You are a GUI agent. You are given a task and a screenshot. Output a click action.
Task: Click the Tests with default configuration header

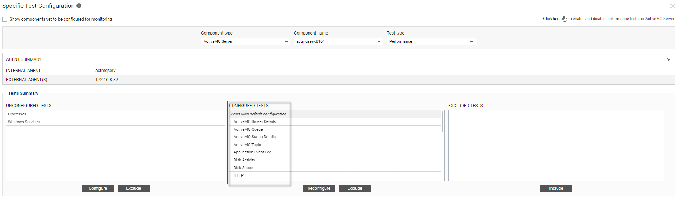point(335,114)
